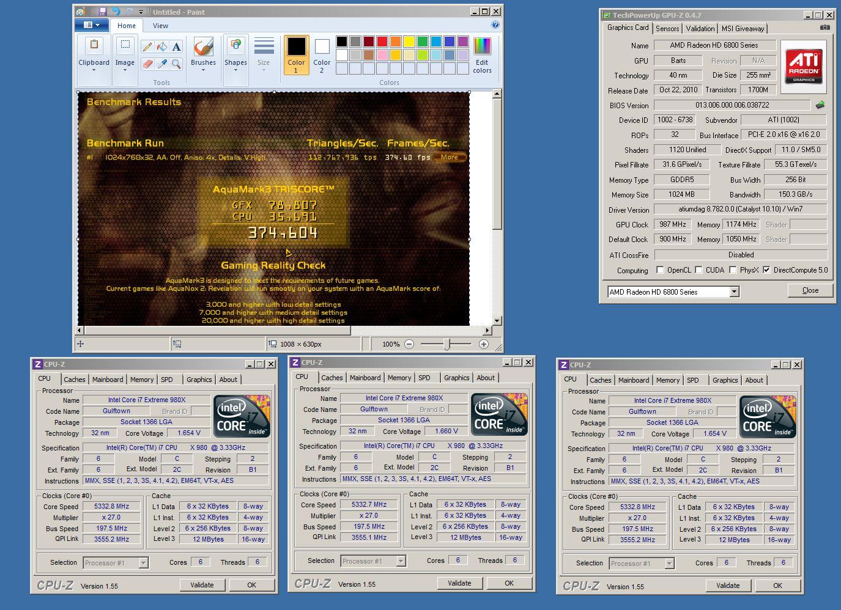This screenshot has height=610, width=841.
Task: Open the Paint application menu dropdown
Action: tap(92, 25)
